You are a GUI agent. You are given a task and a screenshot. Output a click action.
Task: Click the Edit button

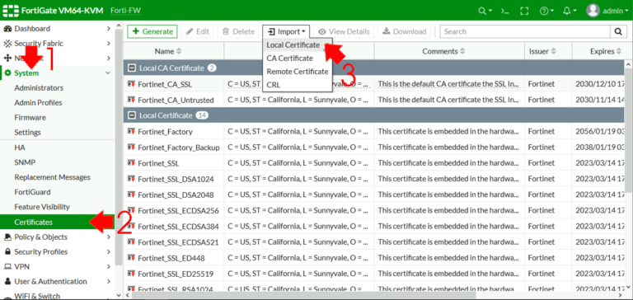click(198, 31)
